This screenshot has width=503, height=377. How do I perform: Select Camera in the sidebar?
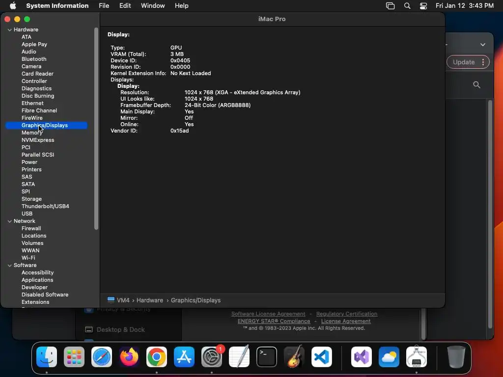[x=31, y=66]
